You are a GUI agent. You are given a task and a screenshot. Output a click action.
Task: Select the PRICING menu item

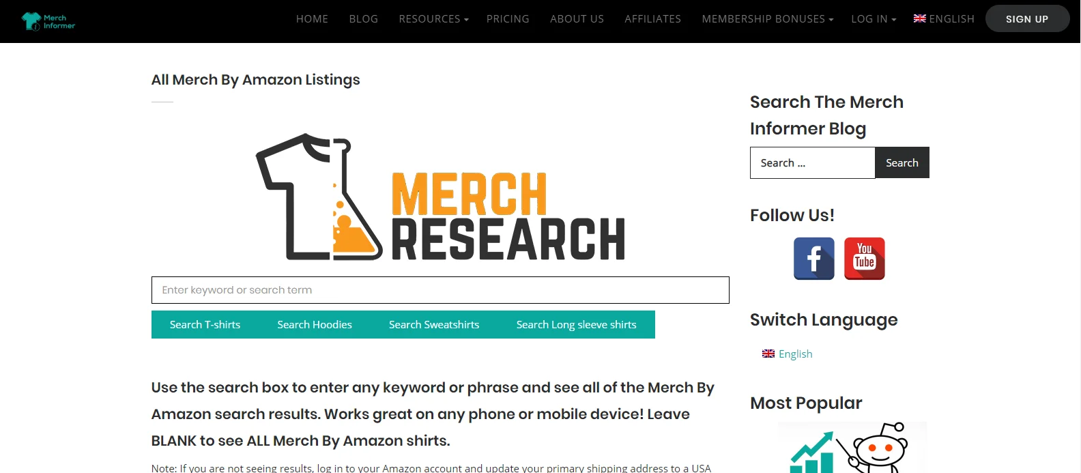(x=508, y=18)
